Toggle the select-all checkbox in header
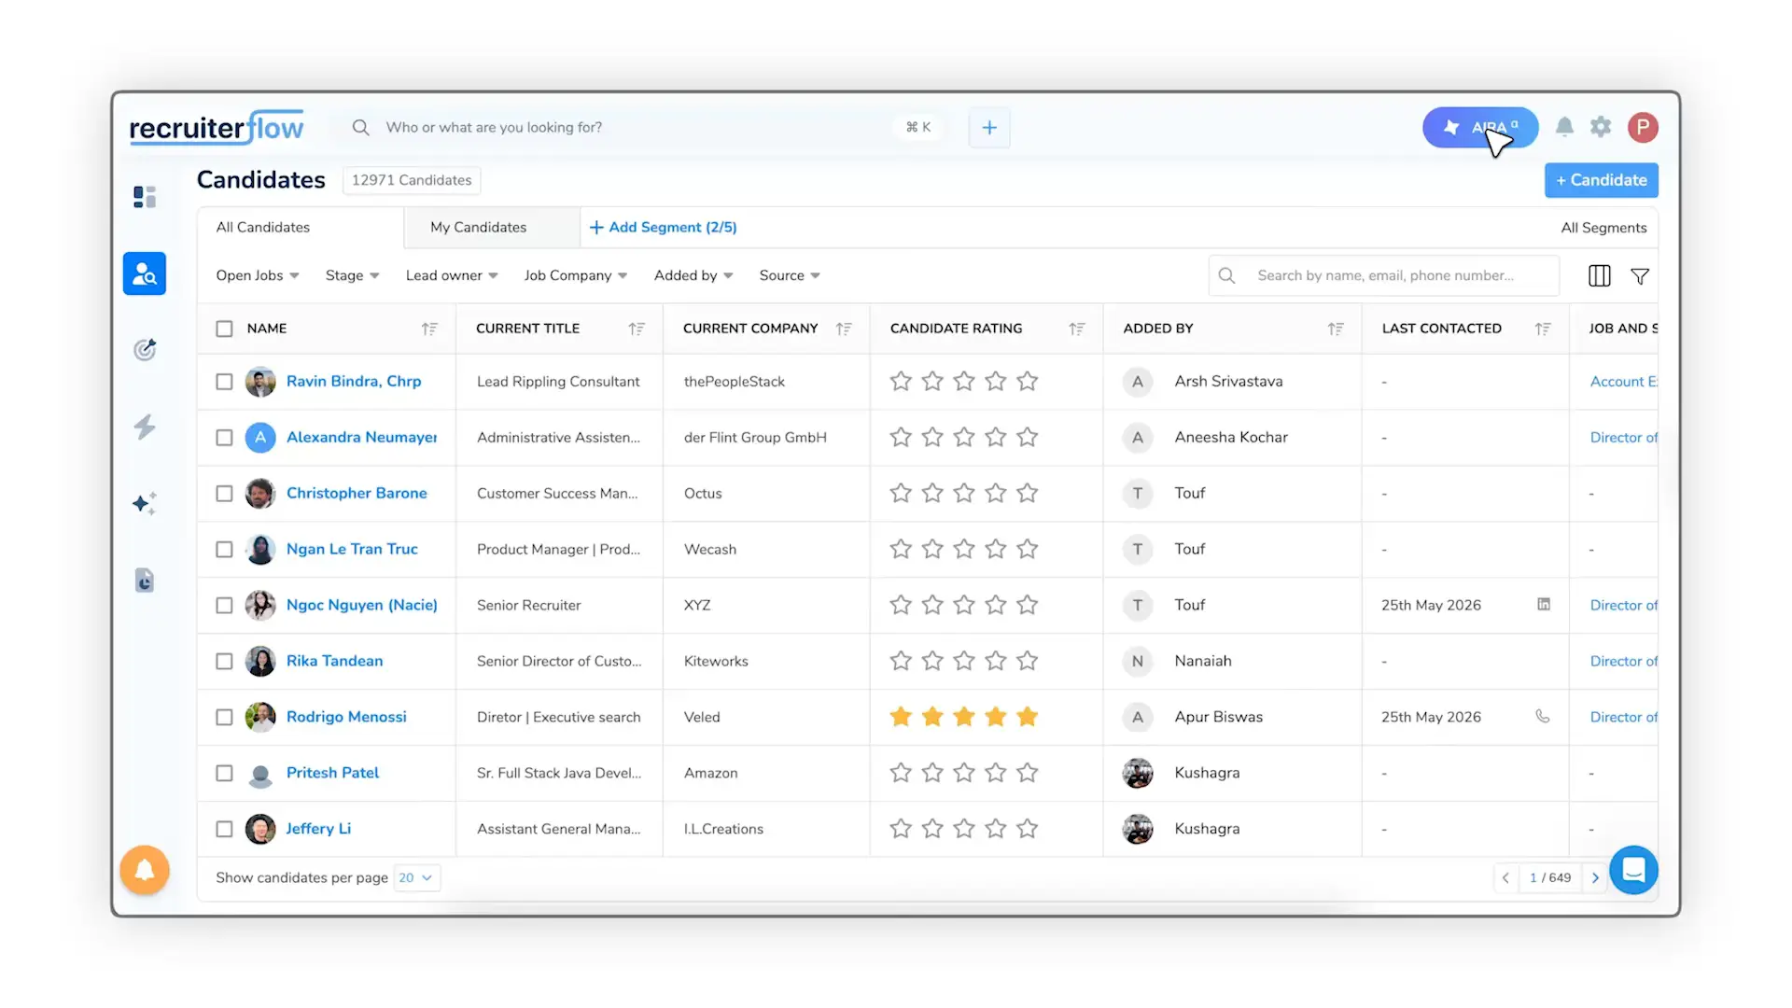The width and height of the screenshot is (1792, 1008). point(224,329)
